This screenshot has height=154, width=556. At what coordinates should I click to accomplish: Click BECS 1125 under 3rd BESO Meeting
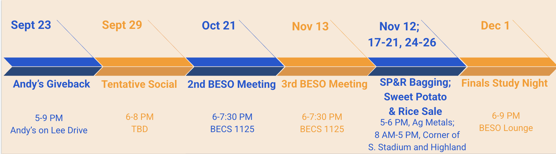[322, 129]
